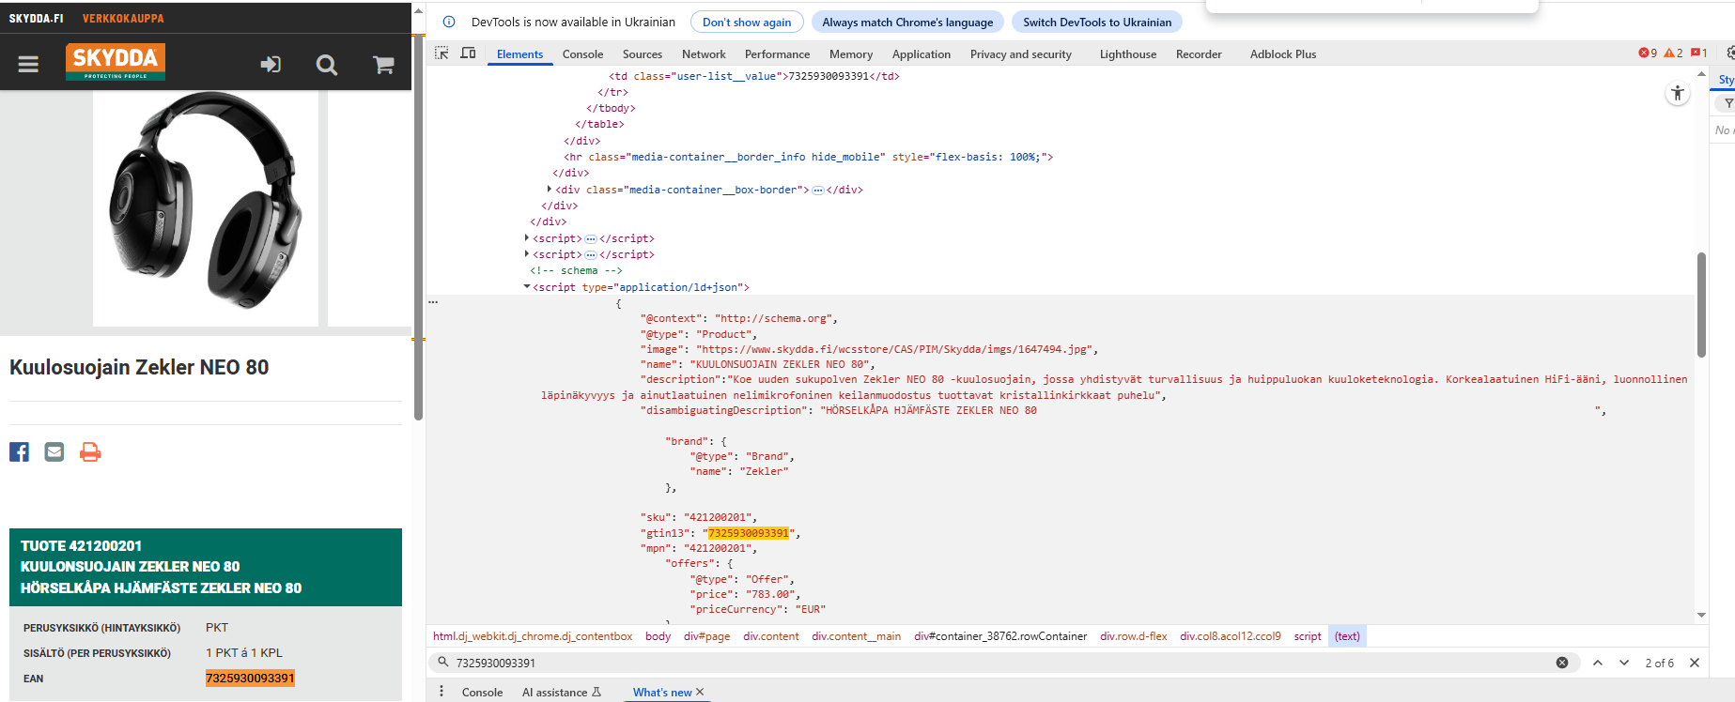1735x702 pixels.
Task: Open the Recorder tab
Action: [x=1199, y=54]
